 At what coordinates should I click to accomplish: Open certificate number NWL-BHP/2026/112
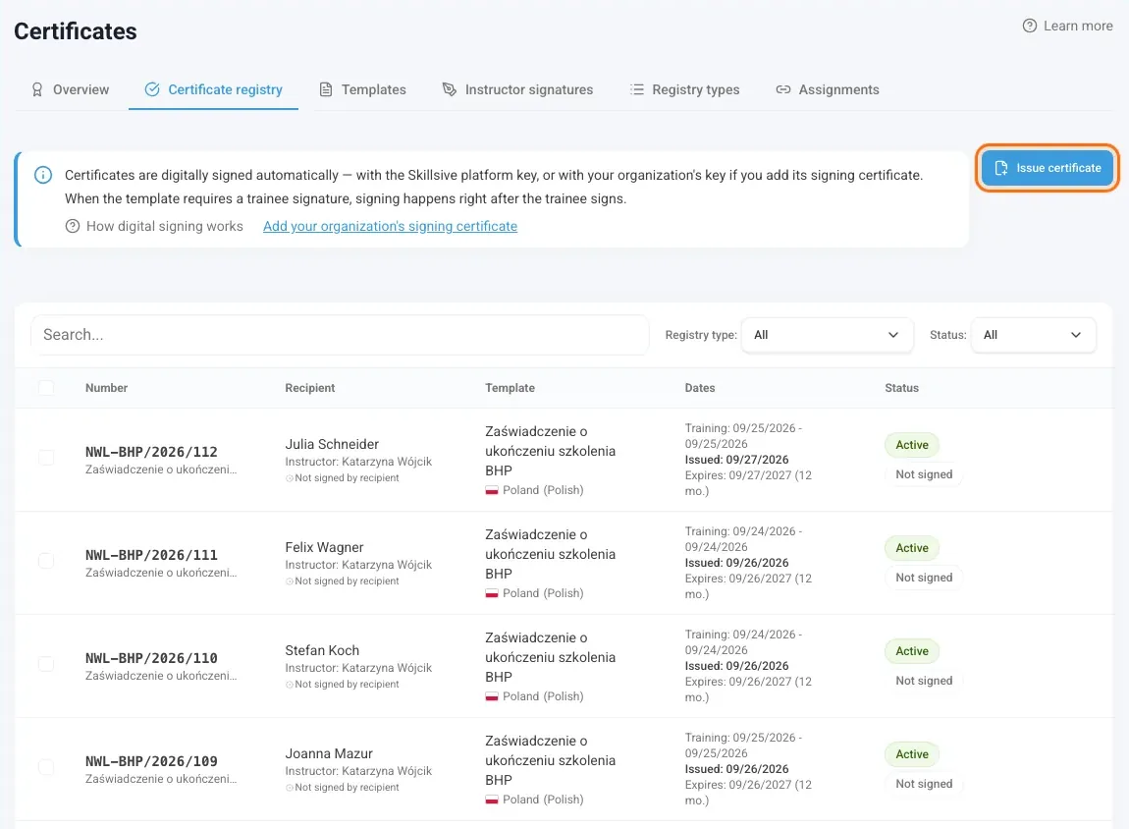[x=151, y=452]
